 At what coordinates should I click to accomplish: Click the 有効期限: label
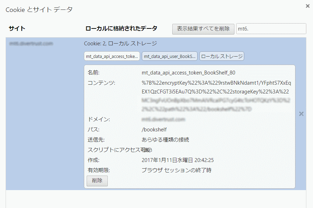pyautogui.click(x=99, y=170)
